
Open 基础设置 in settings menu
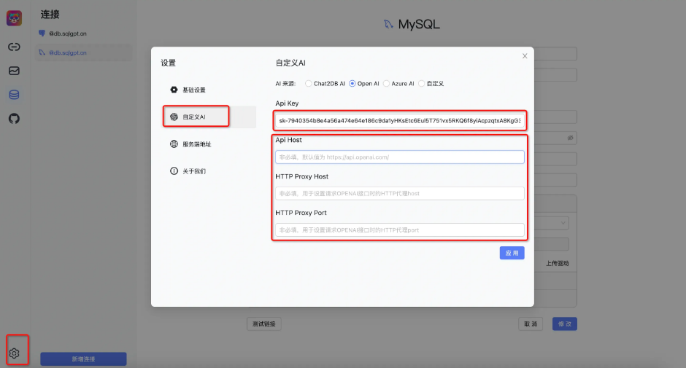tap(209, 90)
